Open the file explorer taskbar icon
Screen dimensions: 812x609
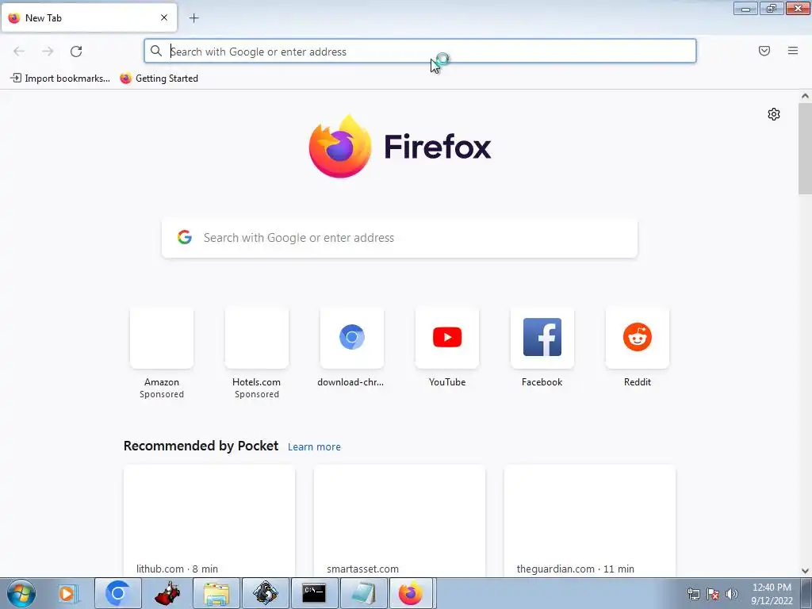click(216, 593)
